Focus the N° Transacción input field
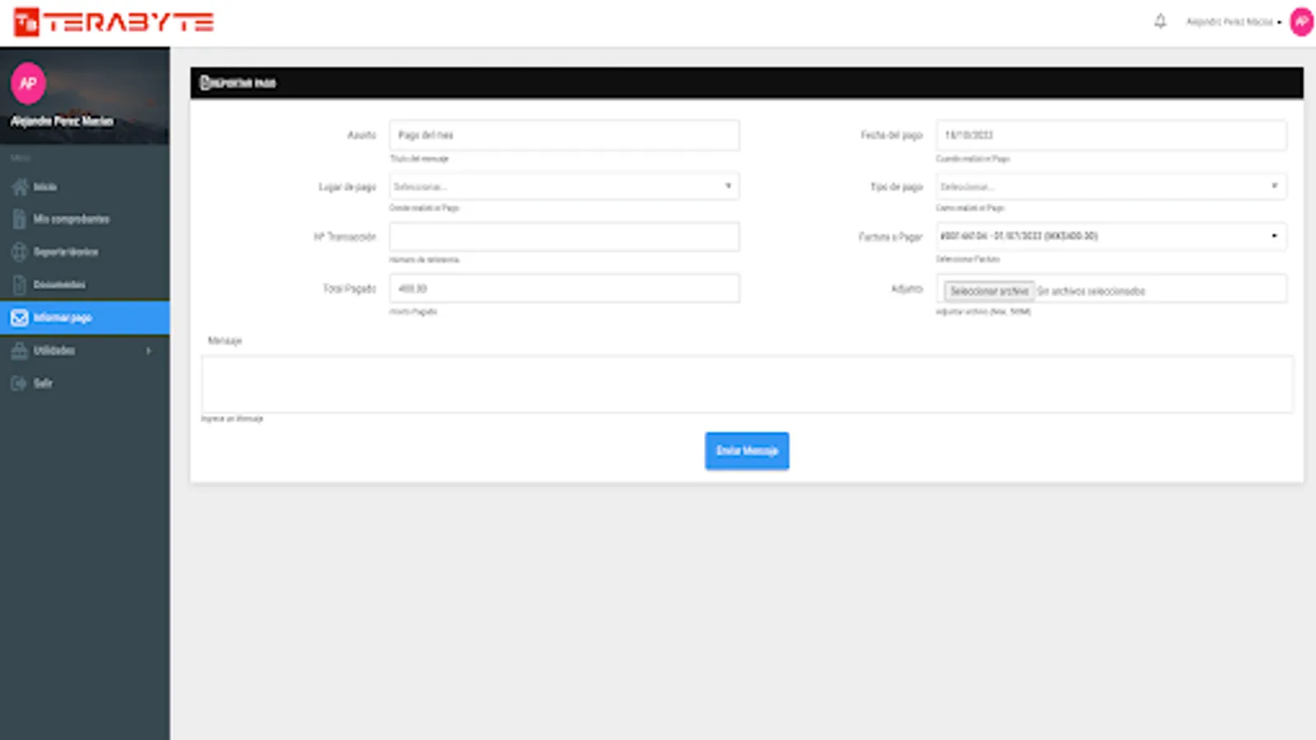The width and height of the screenshot is (1316, 740). 564,237
